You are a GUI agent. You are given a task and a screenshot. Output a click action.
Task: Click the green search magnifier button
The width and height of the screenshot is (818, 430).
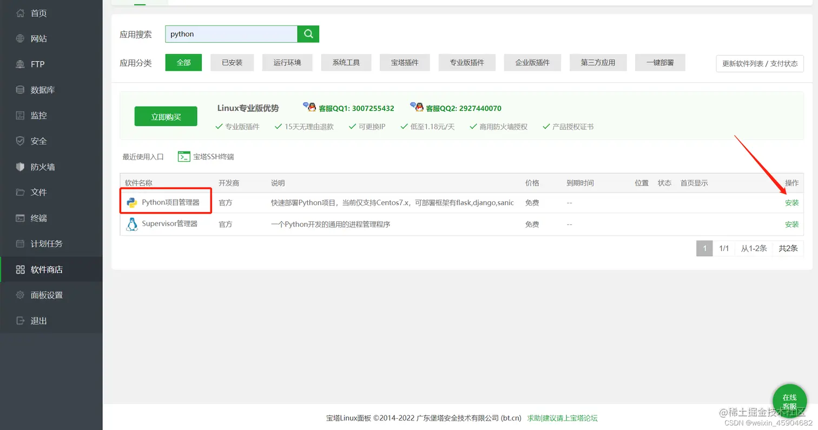tap(308, 34)
